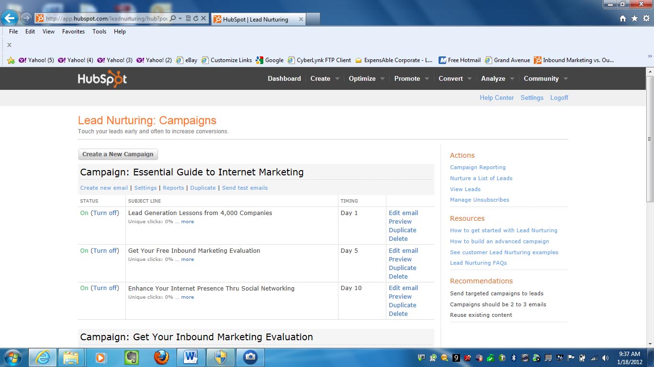The height and width of the screenshot is (367, 654).
Task: Click the Show desktop strip beside clock
Action: (650, 357)
